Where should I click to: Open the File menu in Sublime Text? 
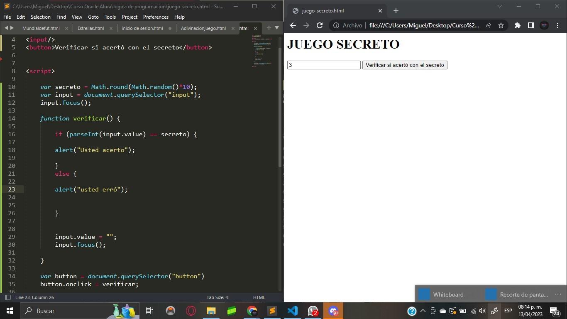click(x=7, y=17)
